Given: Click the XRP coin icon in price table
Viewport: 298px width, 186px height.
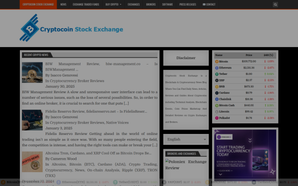Looking at the screenshot, I should (x=217, y=80).
